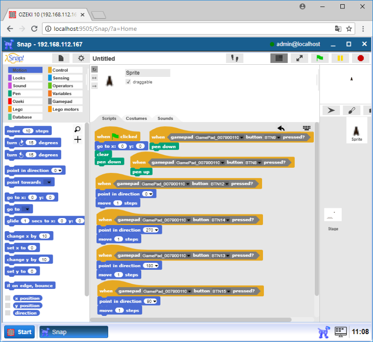
Task: Click the translate page icon
Action: click(338, 29)
